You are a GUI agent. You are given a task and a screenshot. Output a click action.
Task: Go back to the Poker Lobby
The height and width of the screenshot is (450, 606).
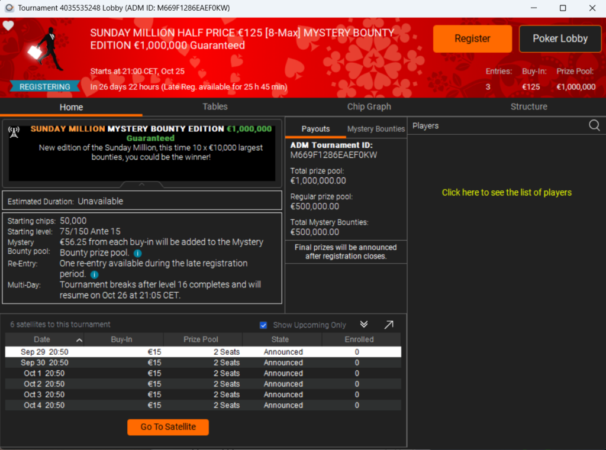click(560, 38)
